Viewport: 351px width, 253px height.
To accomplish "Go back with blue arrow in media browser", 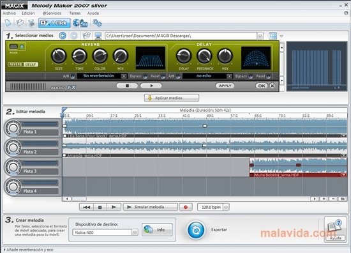I will [63, 36].
